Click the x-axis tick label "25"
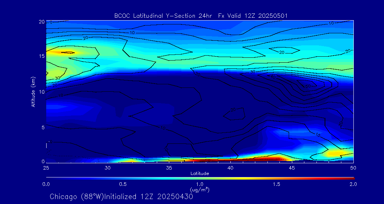This screenshot has width=384, height=204. tap(46, 168)
